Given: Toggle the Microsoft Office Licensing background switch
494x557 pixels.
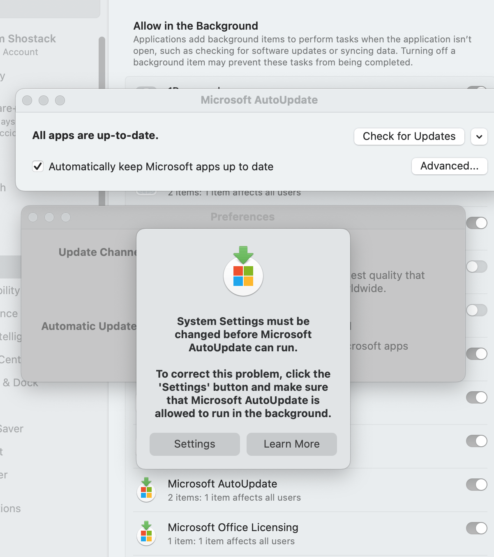Looking at the screenshot, I should click(476, 528).
